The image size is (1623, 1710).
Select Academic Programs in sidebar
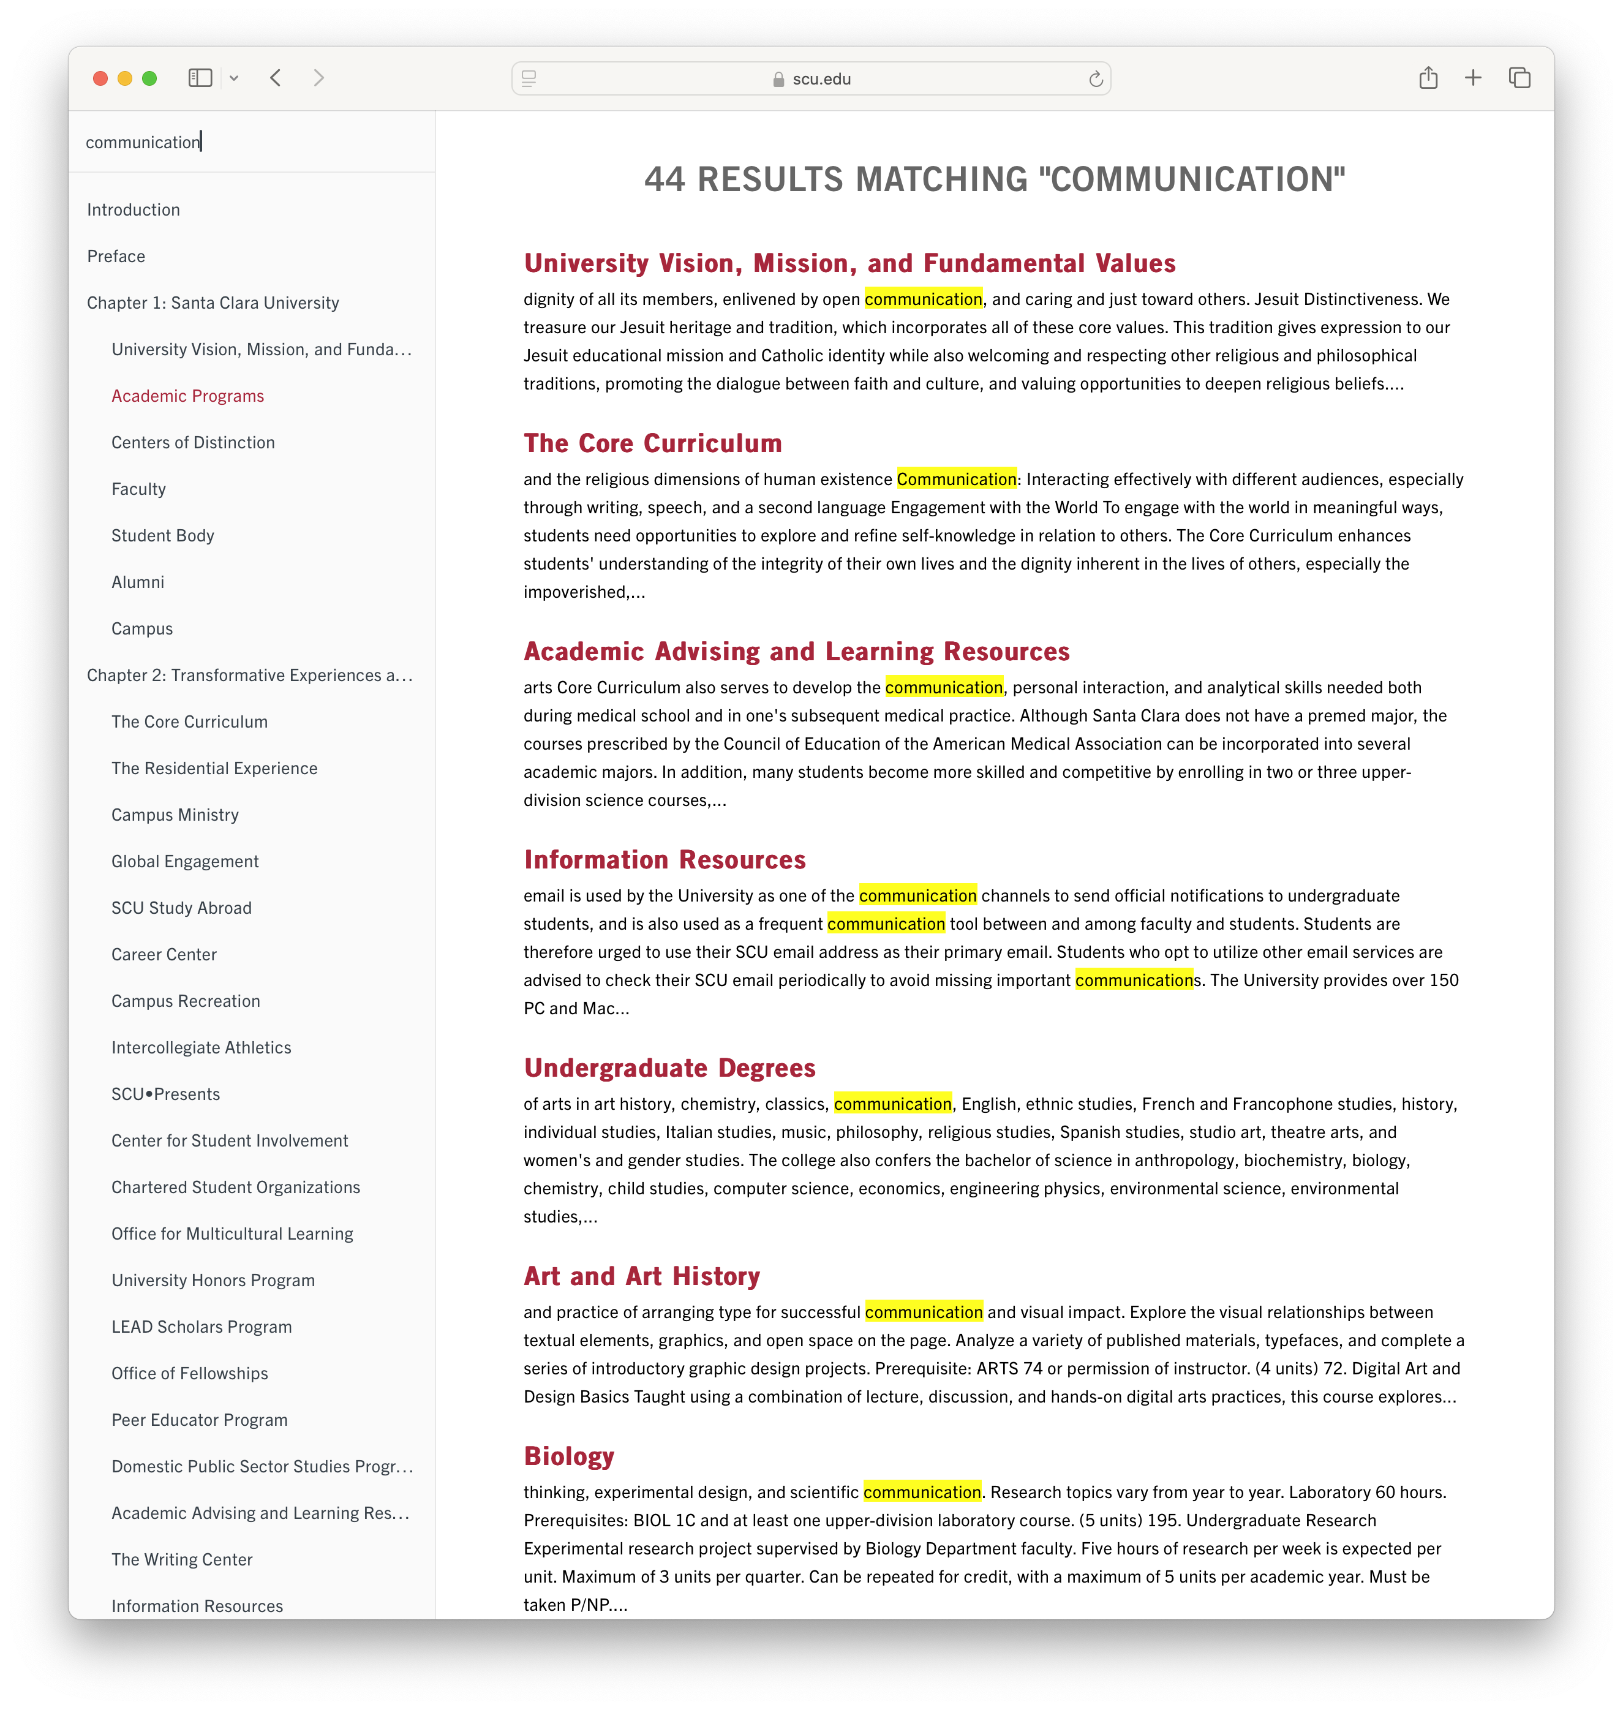(187, 395)
